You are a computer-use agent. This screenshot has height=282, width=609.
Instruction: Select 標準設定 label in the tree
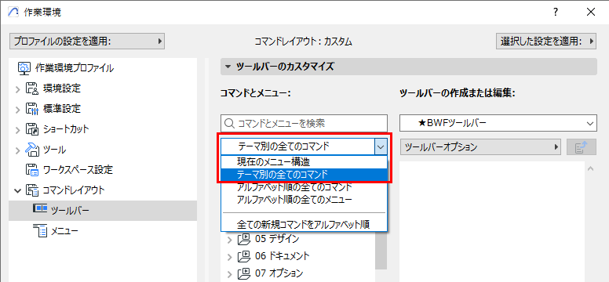(x=62, y=109)
